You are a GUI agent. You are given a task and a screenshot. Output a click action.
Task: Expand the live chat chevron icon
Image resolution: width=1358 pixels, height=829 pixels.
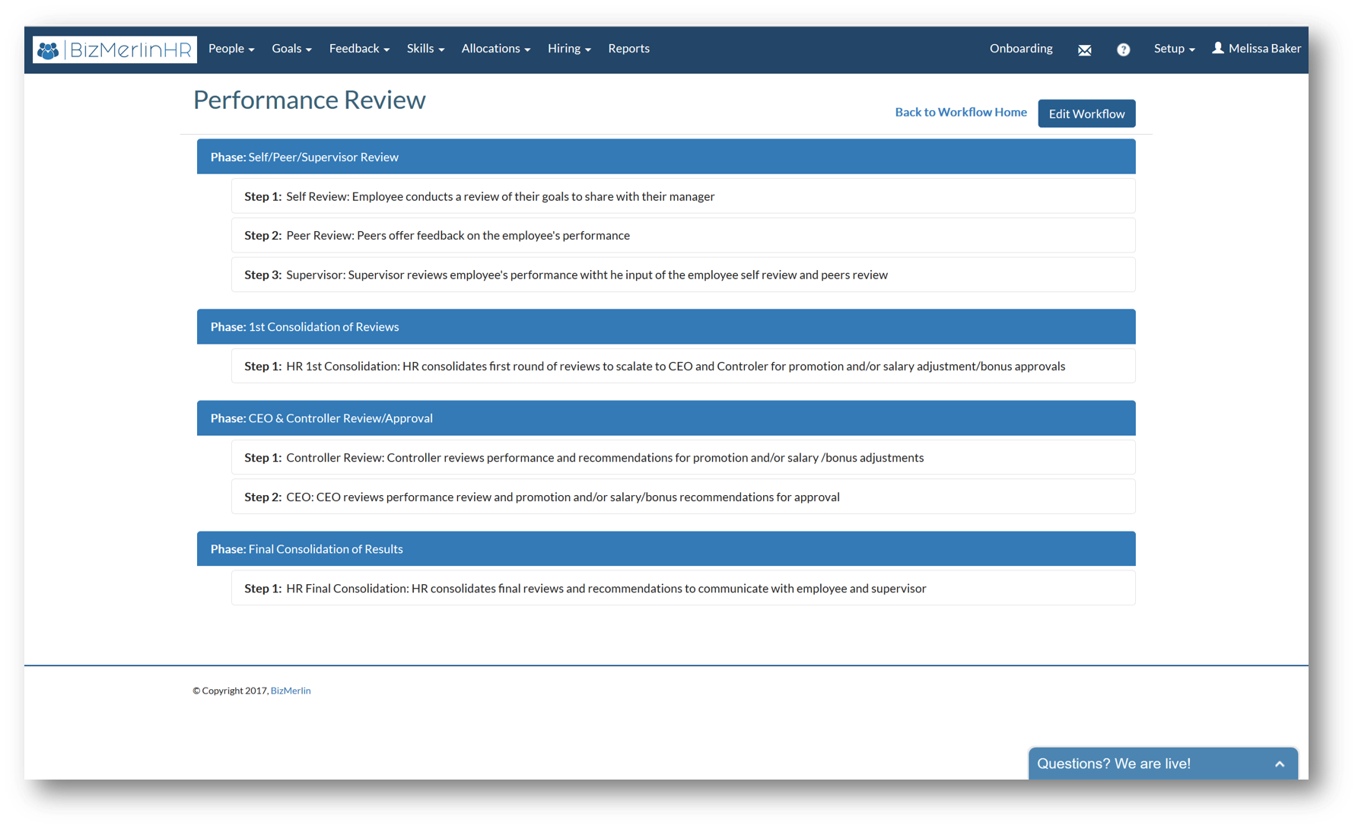click(x=1280, y=764)
